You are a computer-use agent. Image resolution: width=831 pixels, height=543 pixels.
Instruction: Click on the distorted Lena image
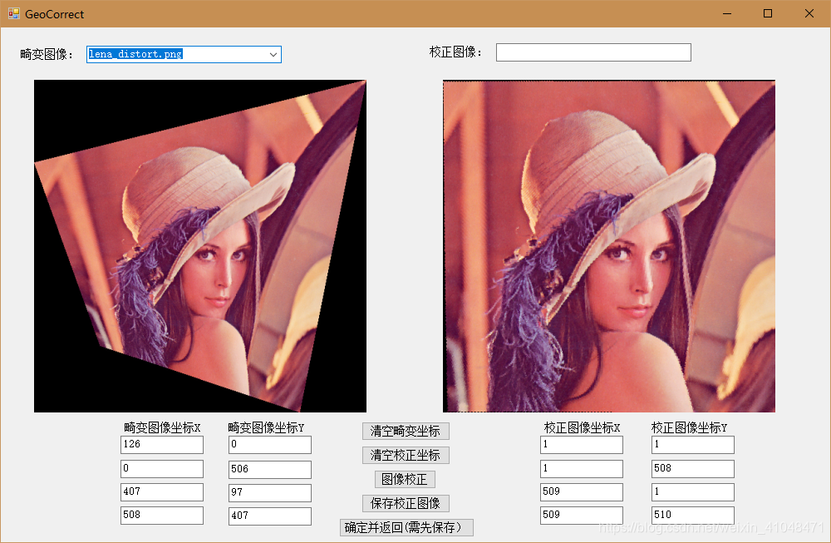[x=199, y=246]
